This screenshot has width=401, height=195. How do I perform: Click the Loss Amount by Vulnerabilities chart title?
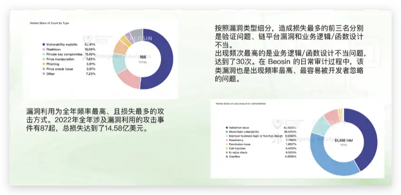point(241,104)
